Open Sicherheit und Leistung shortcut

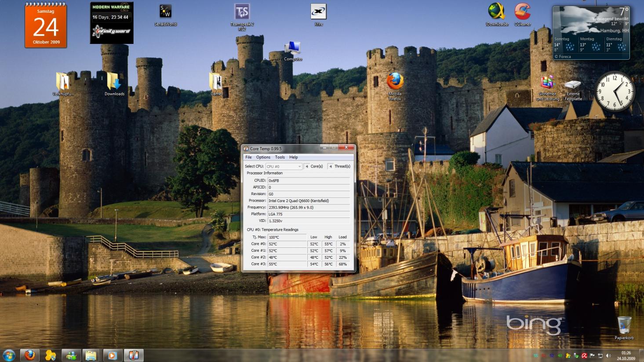[x=548, y=88]
